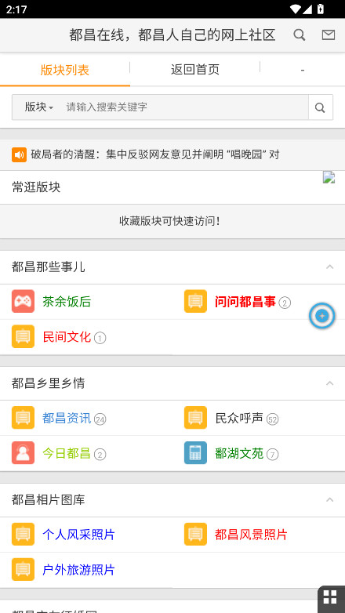Screen dimensions: 345x613
Task: Go to the 返回首页 tab
Action: (194, 70)
